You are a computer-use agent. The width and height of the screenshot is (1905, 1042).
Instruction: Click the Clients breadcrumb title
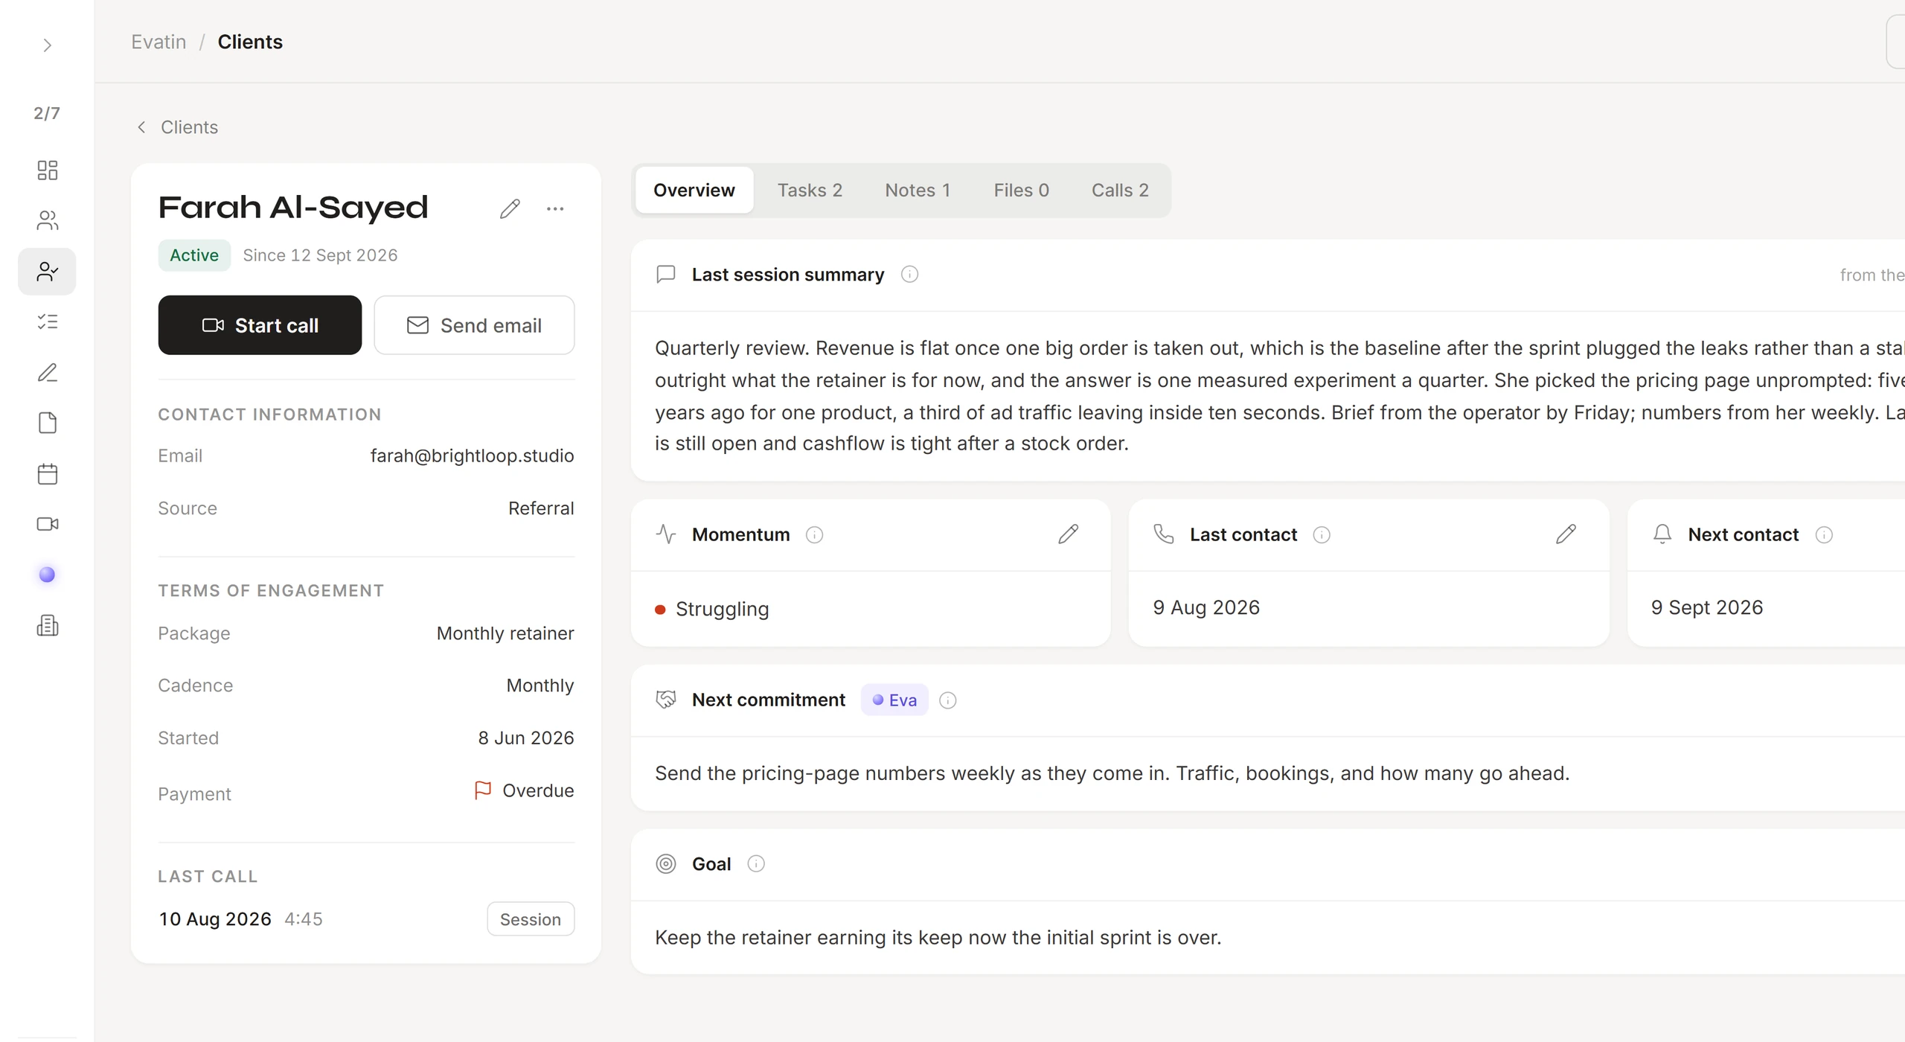tap(250, 42)
